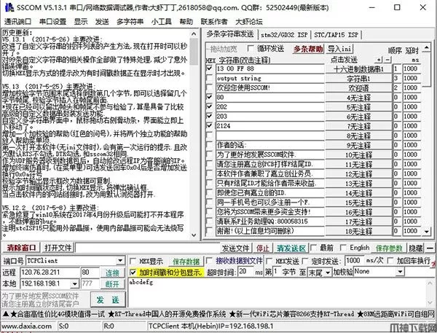Tick the English language checkbox
437x333 pixels.
[344, 248]
